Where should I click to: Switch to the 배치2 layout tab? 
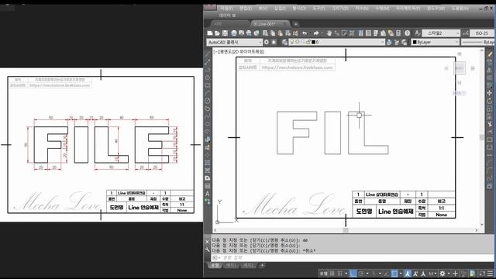249,265
